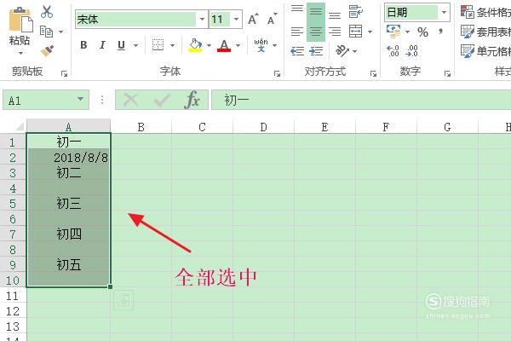This screenshot has width=511, height=341.
Task: Select row 11 header
Action: point(13,296)
